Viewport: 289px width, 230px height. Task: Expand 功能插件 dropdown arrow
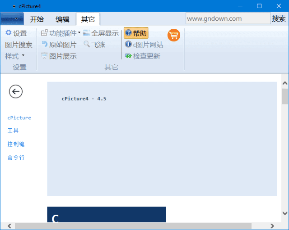pyautogui.click(x=79, y=33)
